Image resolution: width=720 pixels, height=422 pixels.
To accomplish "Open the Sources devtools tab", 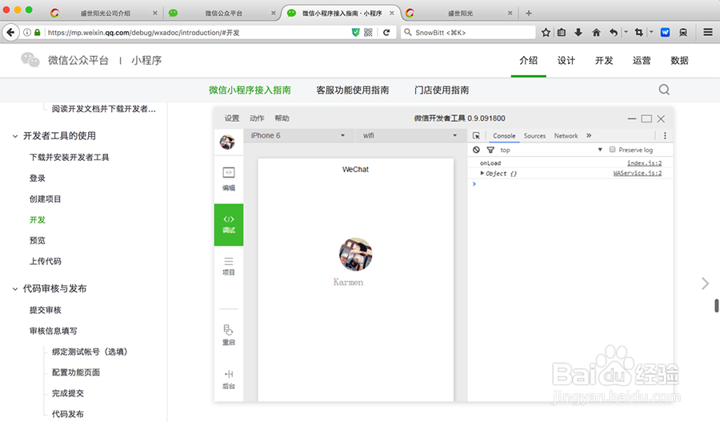I will click(x=534, y=135).
